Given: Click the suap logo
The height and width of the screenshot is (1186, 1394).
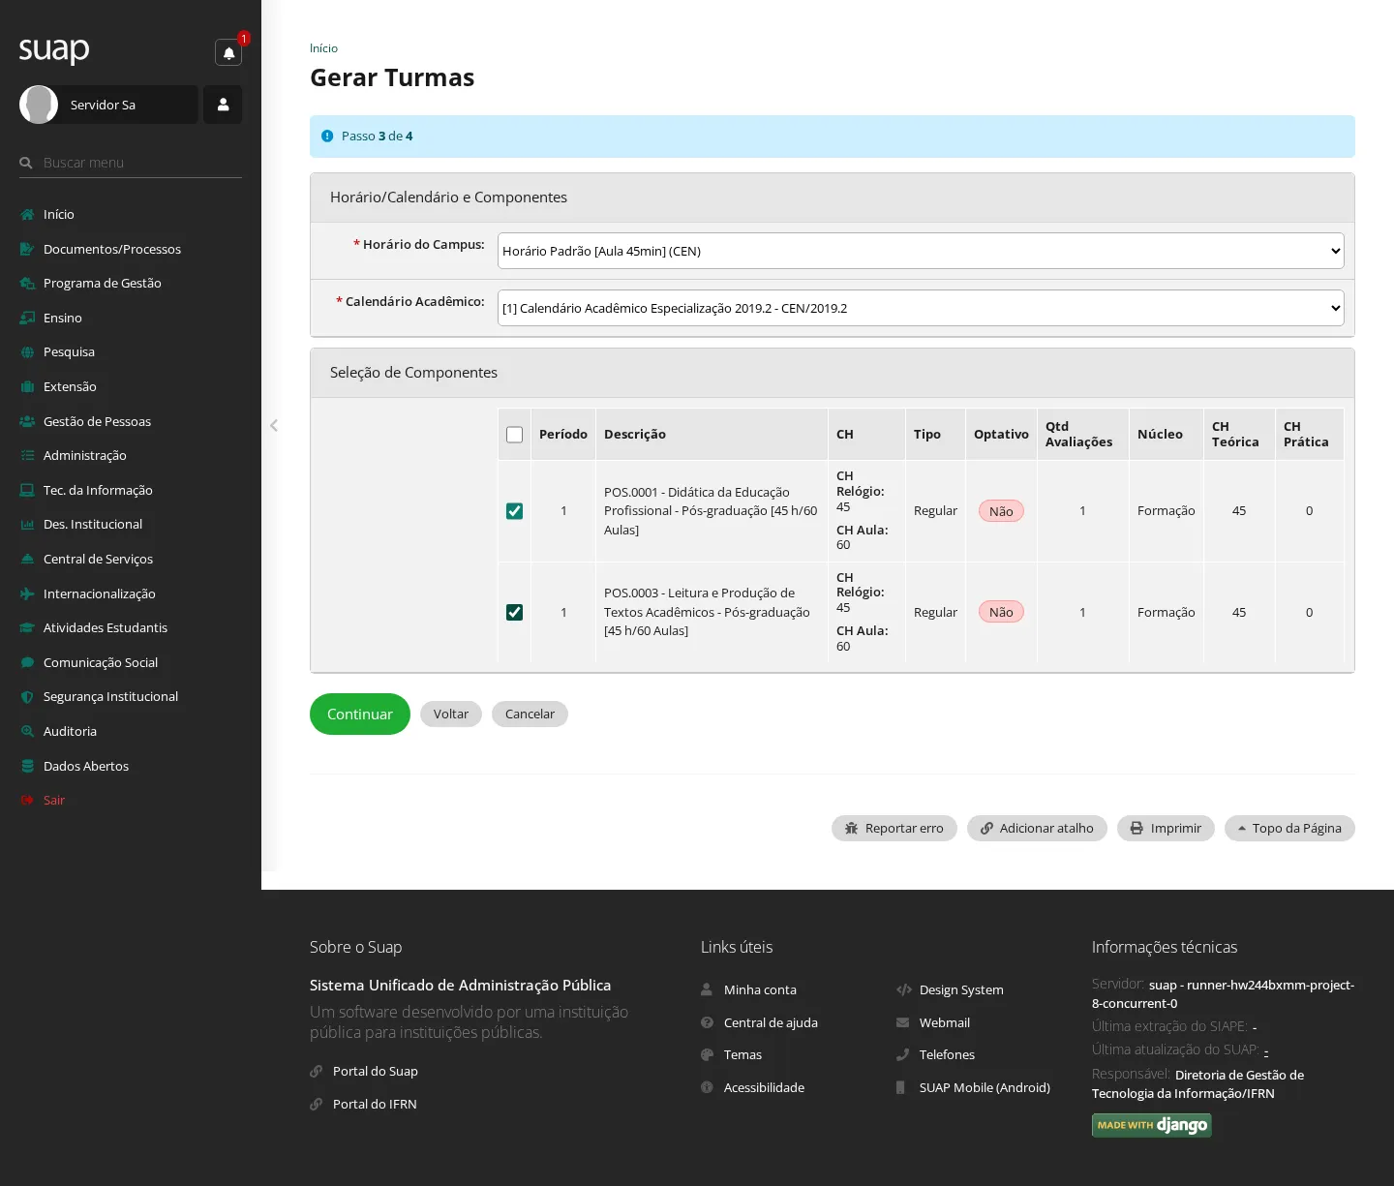Looking at the screenshot, I should [54, 49].
